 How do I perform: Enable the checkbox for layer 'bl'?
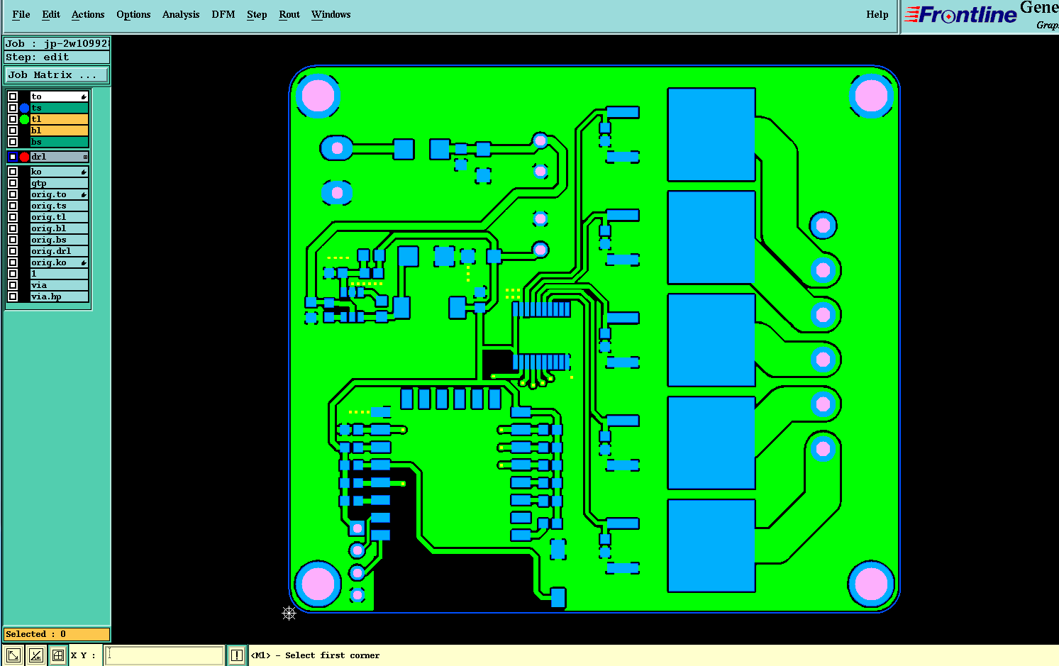13,131
